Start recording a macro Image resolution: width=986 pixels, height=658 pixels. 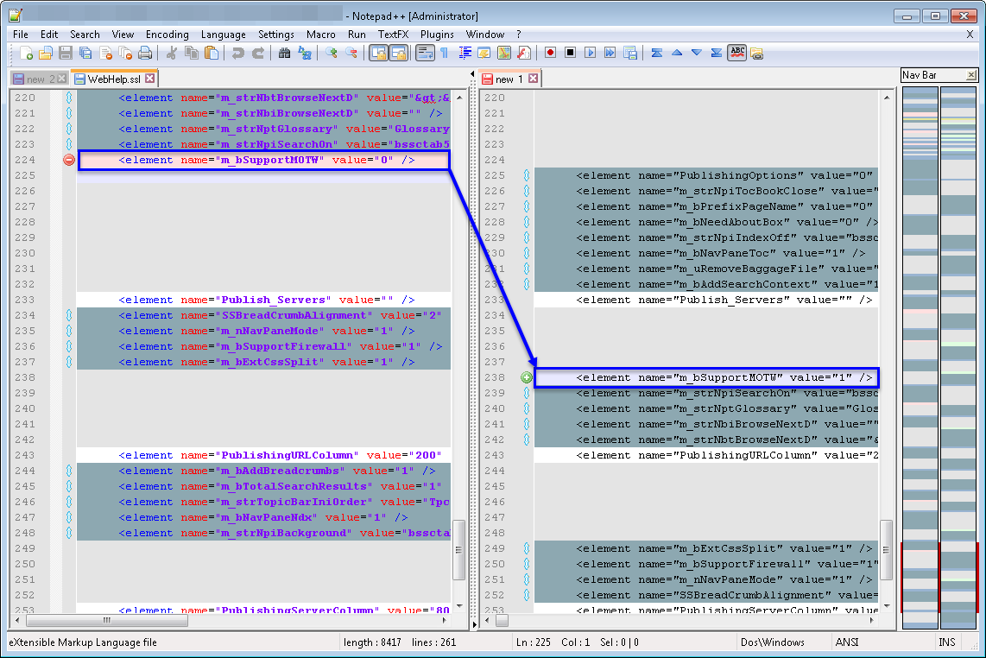(549, 53)
